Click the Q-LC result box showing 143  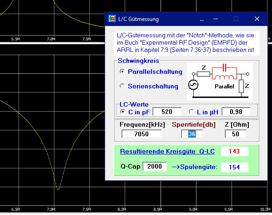tap(235, 151)
